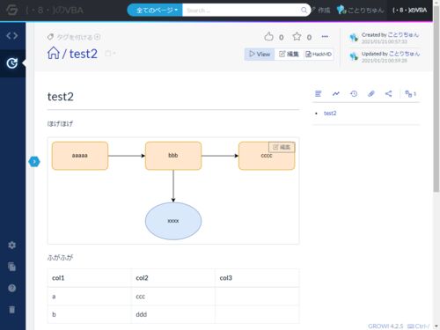Click the home icon in breadcrumb
Image resolution: width=440 pixels, height=330 pixels.
click(x=54, y=54)
